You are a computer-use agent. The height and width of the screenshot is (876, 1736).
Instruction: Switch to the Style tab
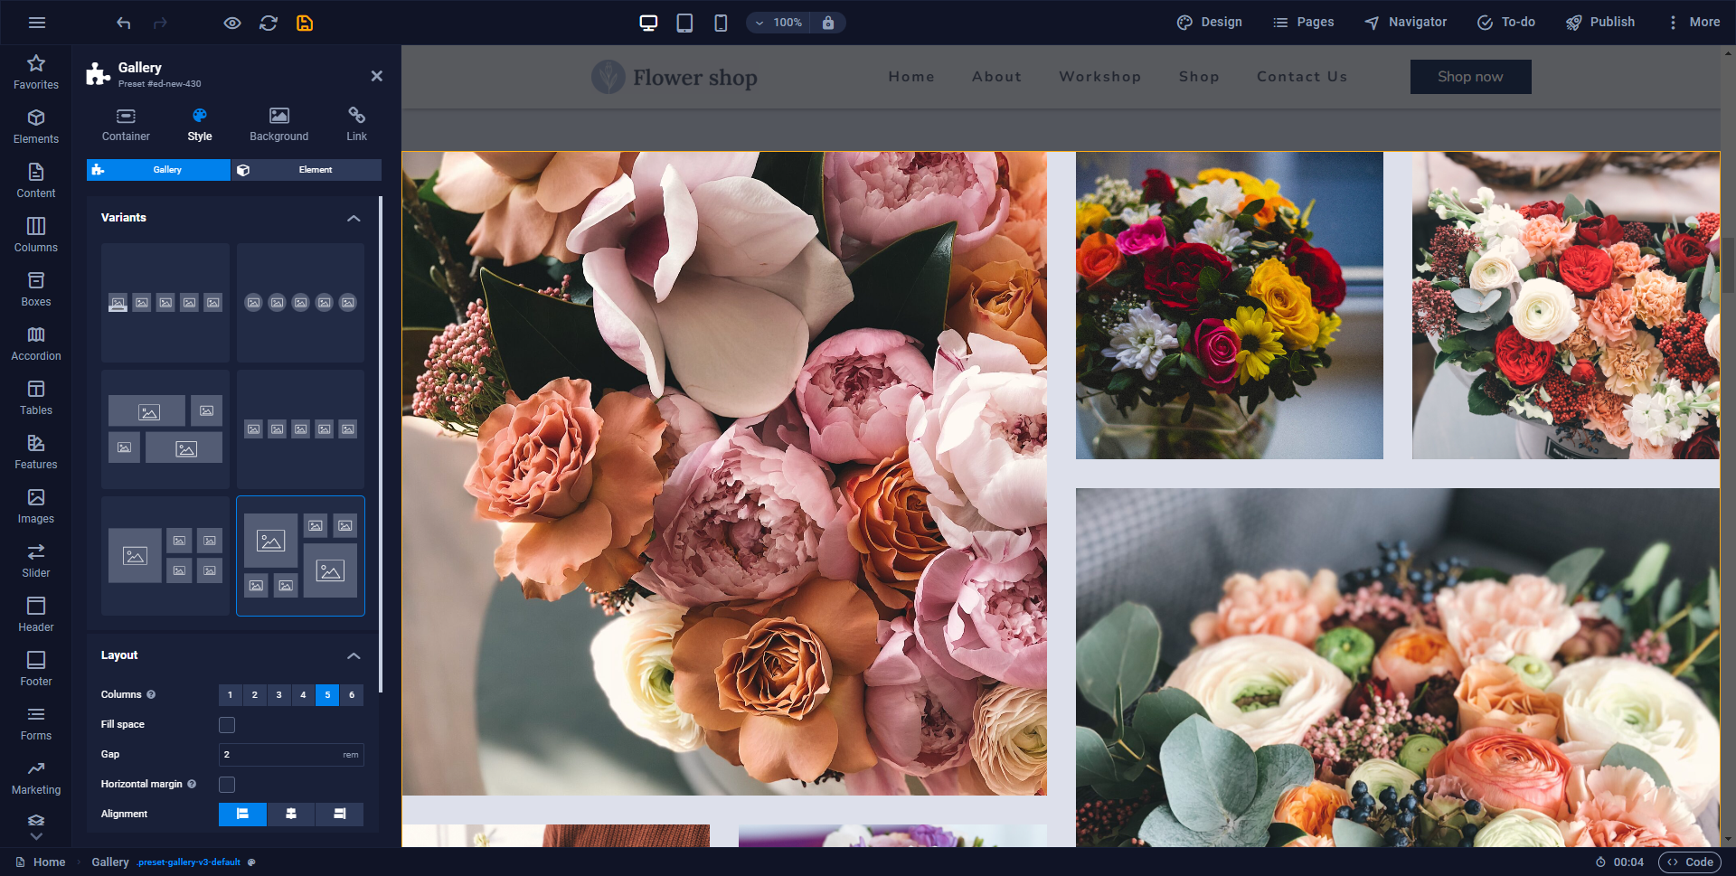click(200, 125)
